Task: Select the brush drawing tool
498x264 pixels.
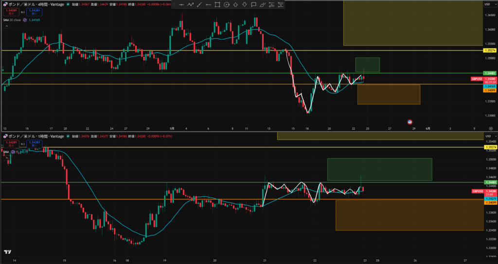Action: pyautogui.click(x=263, y=5)
